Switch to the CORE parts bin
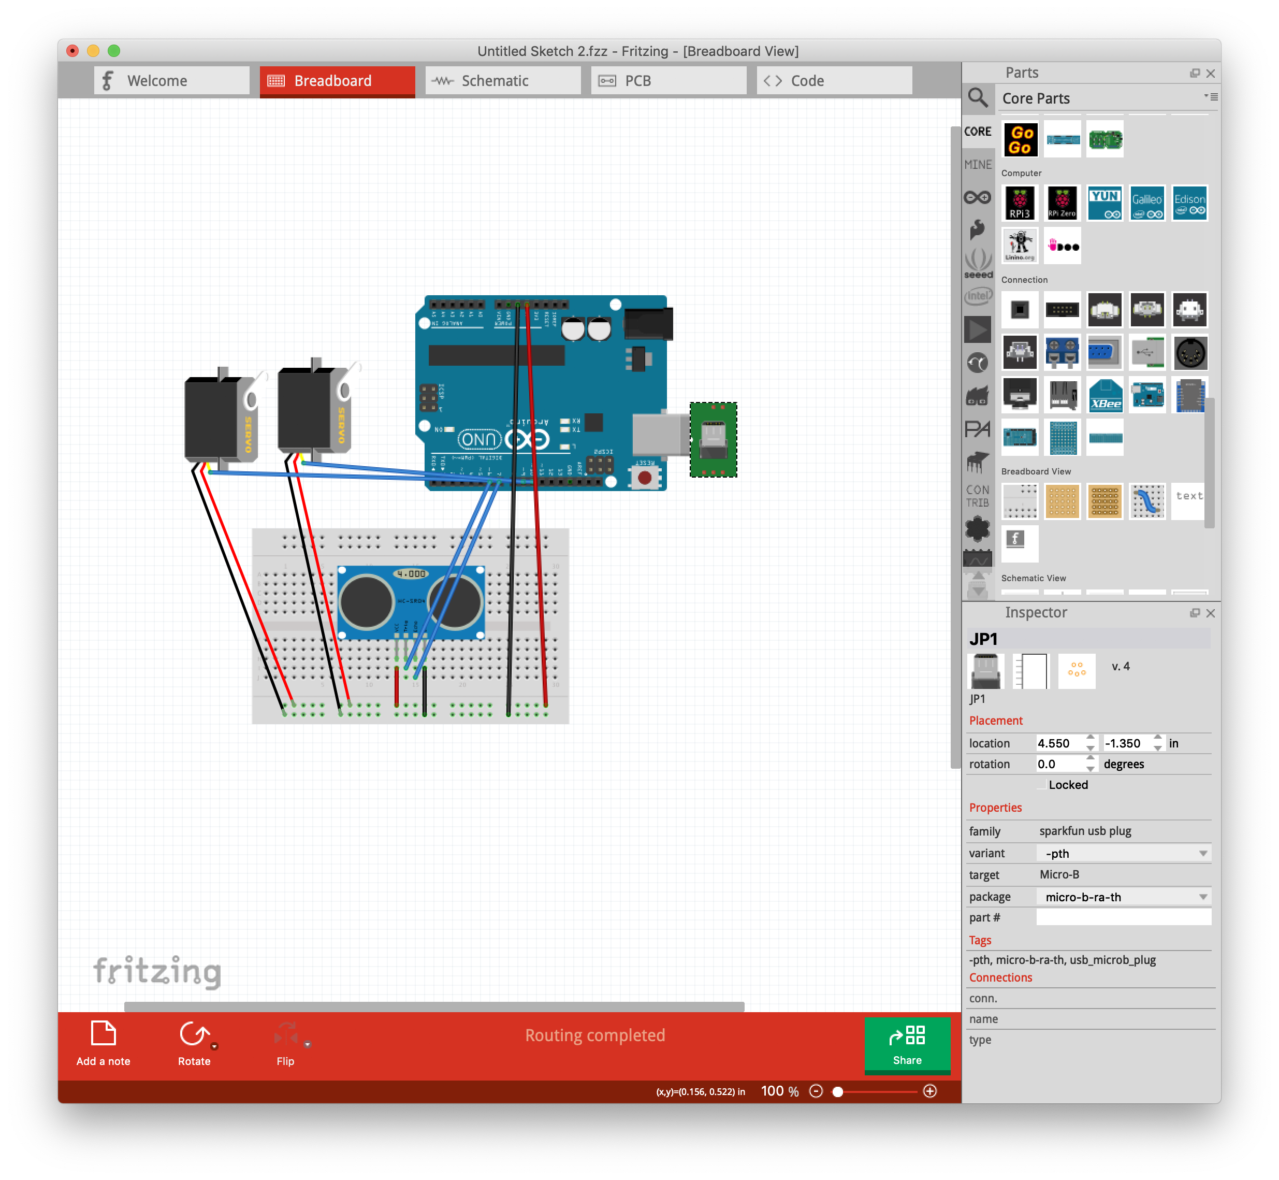The height and width of the screenshot is (1180, 1279). pyautogui.click(x=977, y=131)
